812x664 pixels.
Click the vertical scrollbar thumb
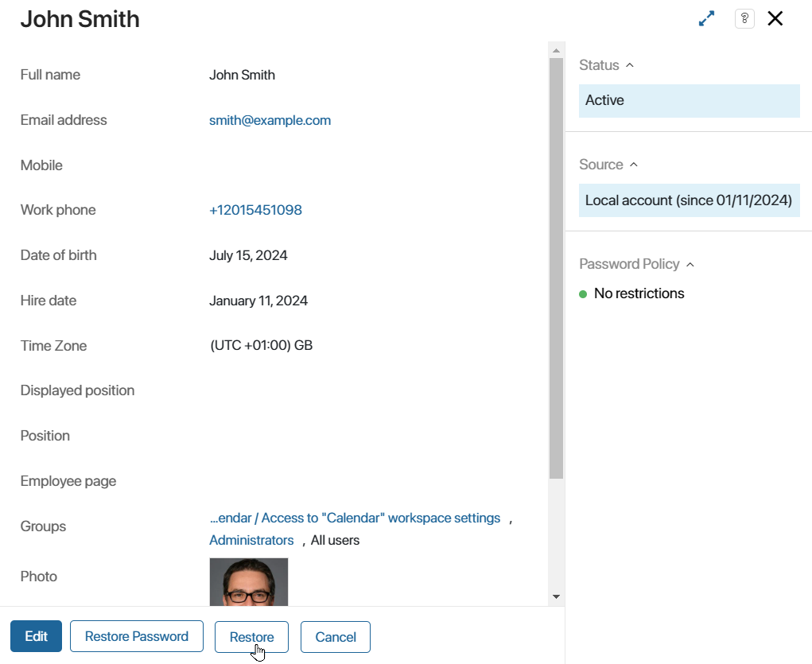(x=556, y=268)
